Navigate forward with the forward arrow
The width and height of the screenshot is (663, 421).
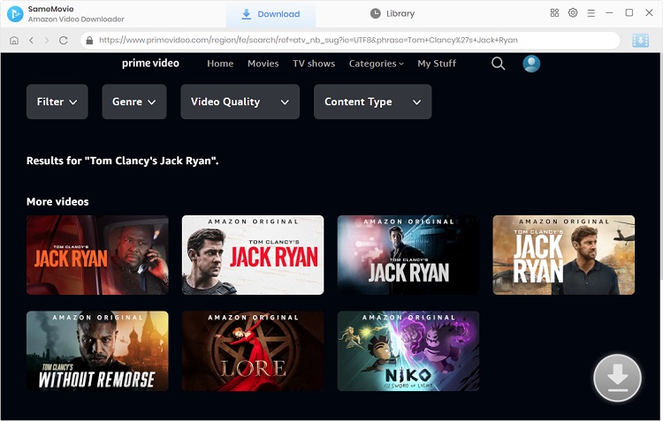47,40
